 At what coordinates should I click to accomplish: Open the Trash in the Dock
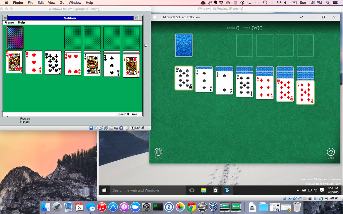click(x=297, y=207)
